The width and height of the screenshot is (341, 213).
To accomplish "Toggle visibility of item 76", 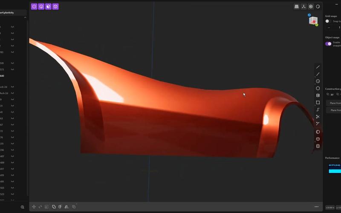I will pos(12,137).
